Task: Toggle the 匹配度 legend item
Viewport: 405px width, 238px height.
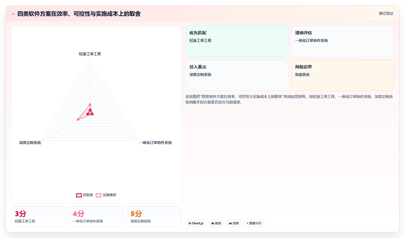Action: pyautogui.click(x=85, y=195)
